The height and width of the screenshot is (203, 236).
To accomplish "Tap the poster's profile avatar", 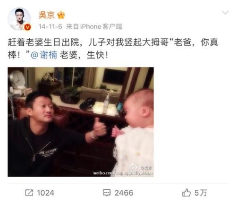I will coord(19,19).
